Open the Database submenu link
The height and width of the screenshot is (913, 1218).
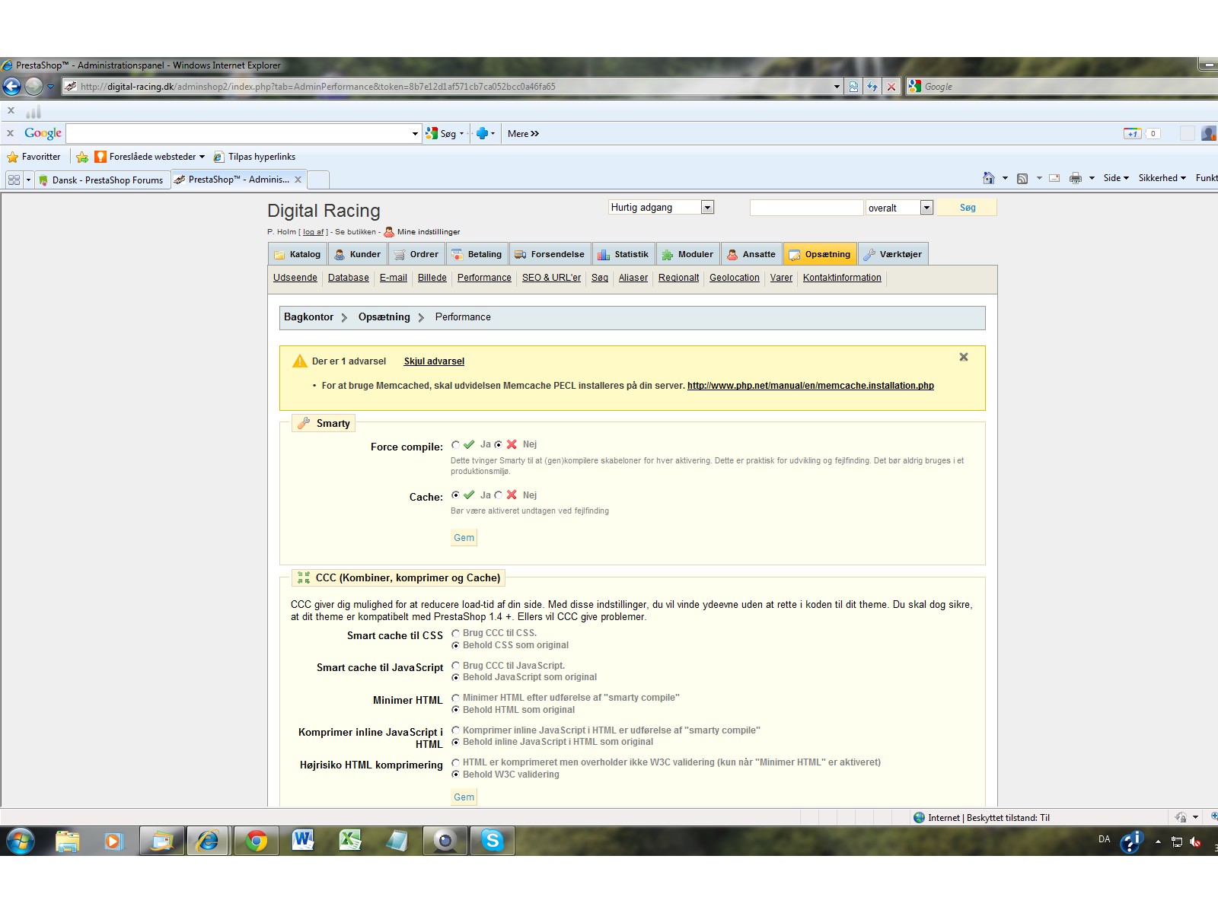[349, 278]
